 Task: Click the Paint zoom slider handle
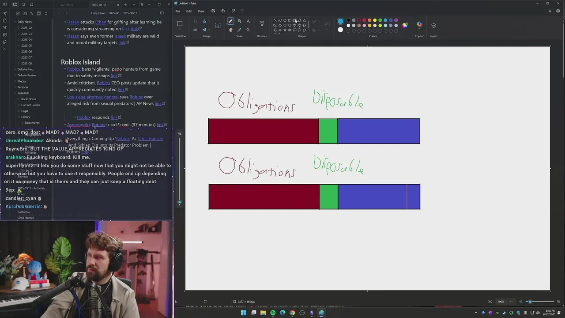(x=530, y=302)
